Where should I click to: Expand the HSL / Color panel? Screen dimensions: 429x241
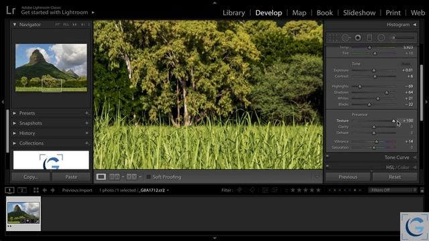[x=415, y=167]
